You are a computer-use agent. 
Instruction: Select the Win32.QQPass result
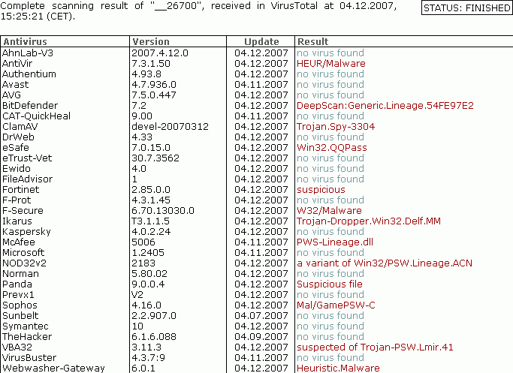point(332,147)
